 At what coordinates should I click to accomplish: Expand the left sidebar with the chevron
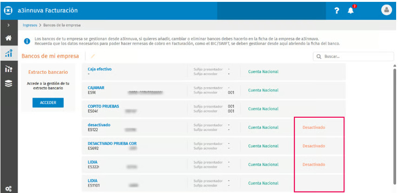point(9,26)
